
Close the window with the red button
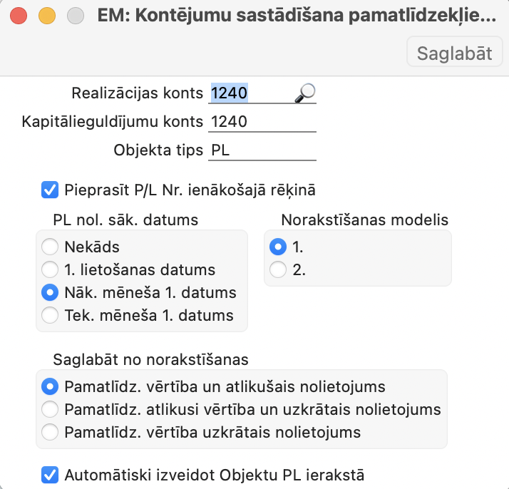click(19, 17)
